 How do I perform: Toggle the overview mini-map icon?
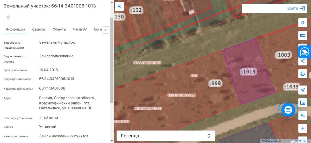point(302,103)
